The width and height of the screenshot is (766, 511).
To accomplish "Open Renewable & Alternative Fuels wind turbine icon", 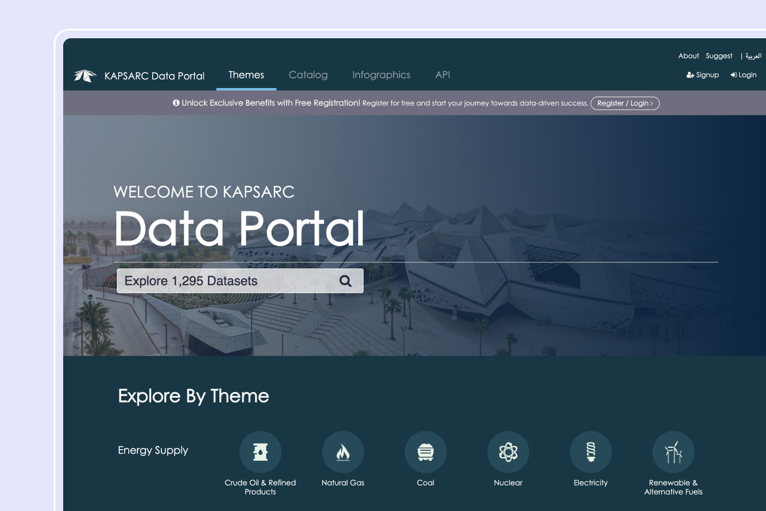I will pos(673,452).
